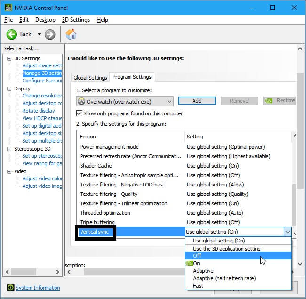Toggle Show only programs found checkbox
The height and width of the screenshot is (299, 306).
[79, 113]
